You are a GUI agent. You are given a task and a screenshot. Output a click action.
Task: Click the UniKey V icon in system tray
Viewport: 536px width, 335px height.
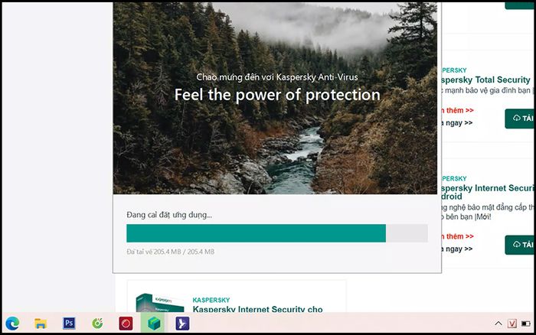[511, 324]
